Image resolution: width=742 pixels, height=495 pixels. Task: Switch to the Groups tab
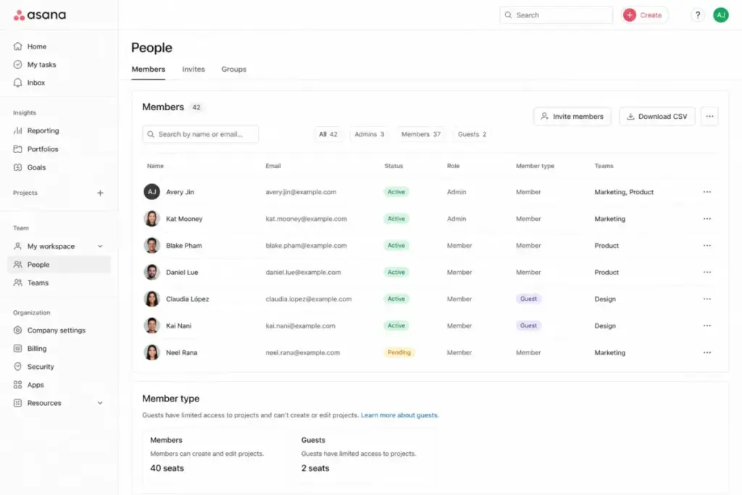pos(234,69)
